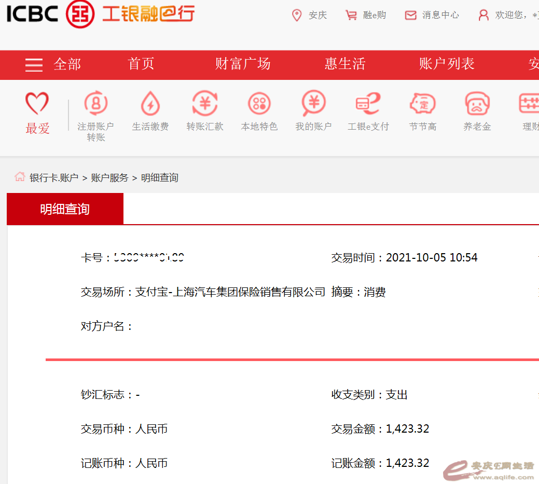Click the ICBC 工银融e行 logo
This screenshot has width=539, height=484.
pos(100,14)
